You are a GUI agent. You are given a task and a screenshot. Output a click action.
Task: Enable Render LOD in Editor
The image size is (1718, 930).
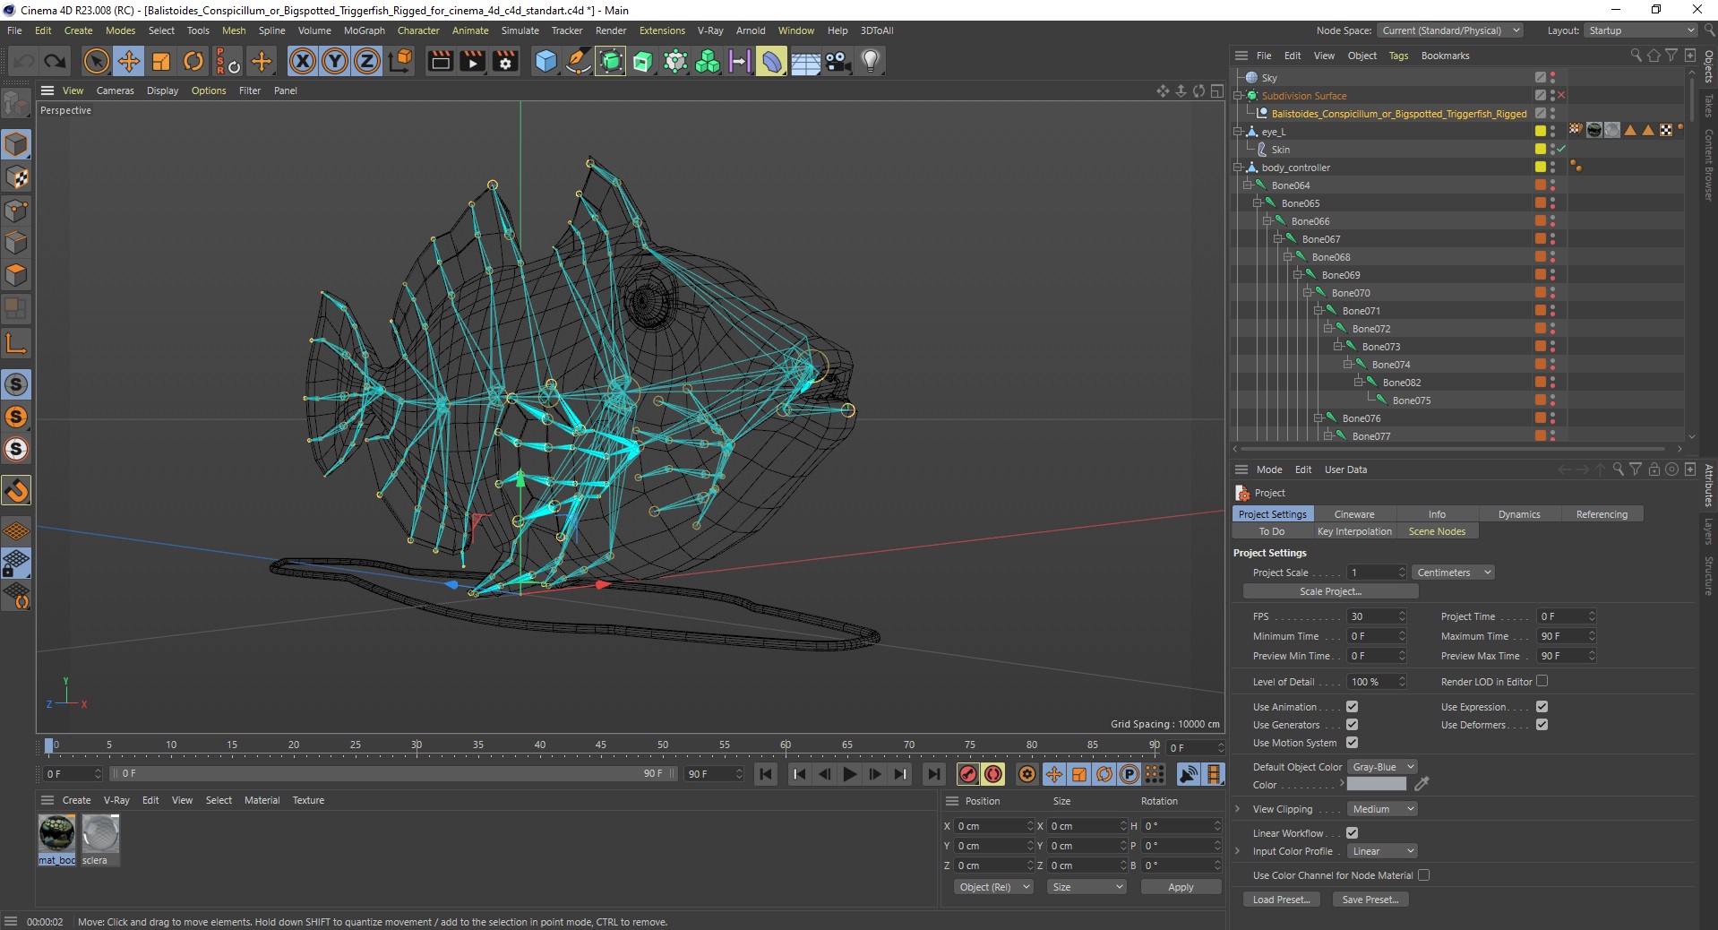click(x=1542, y=681)
